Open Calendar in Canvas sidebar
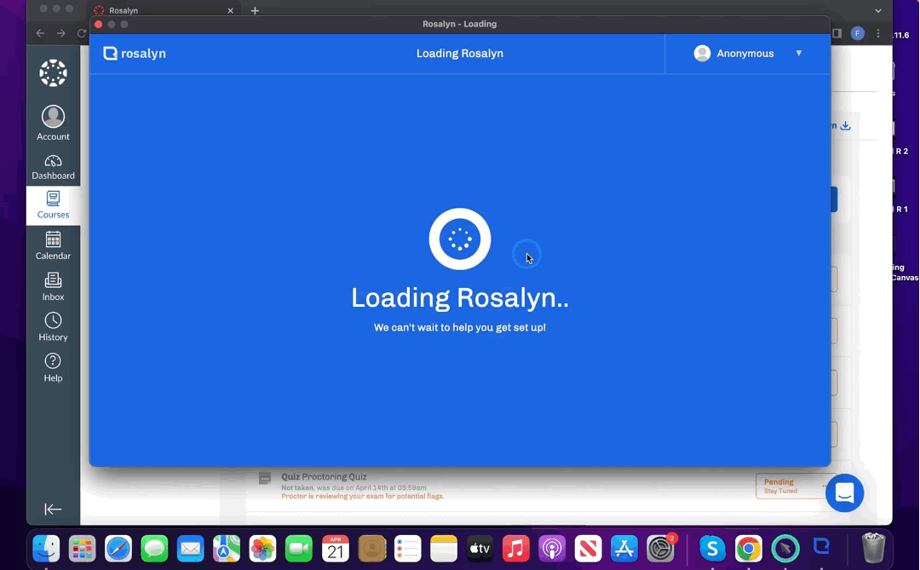 53,245
